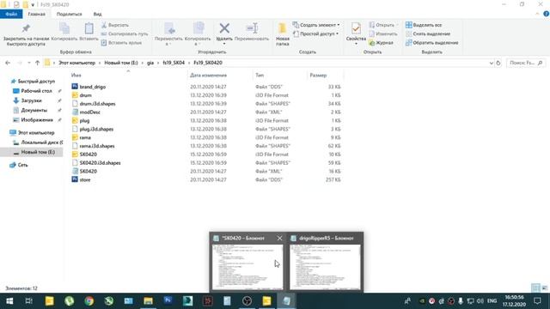This screenshot has width=550, height=309.
Task: Click the search field in Explorer
Action: [525, 63]
